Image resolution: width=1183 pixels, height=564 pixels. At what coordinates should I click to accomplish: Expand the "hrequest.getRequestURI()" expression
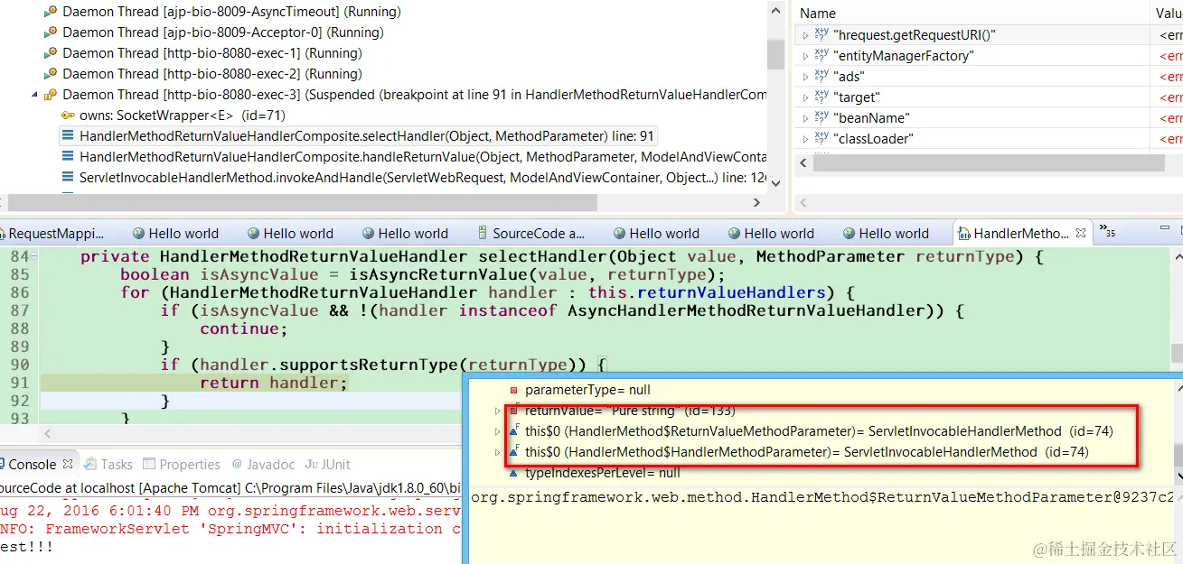pyautogui.click(x=805, y=35)
